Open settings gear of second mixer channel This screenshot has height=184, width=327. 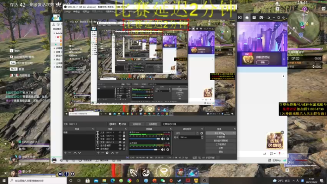tap(168, 149)
